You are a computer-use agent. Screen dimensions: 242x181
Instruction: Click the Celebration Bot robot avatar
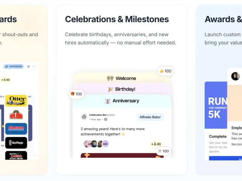(x=84, y=117)
